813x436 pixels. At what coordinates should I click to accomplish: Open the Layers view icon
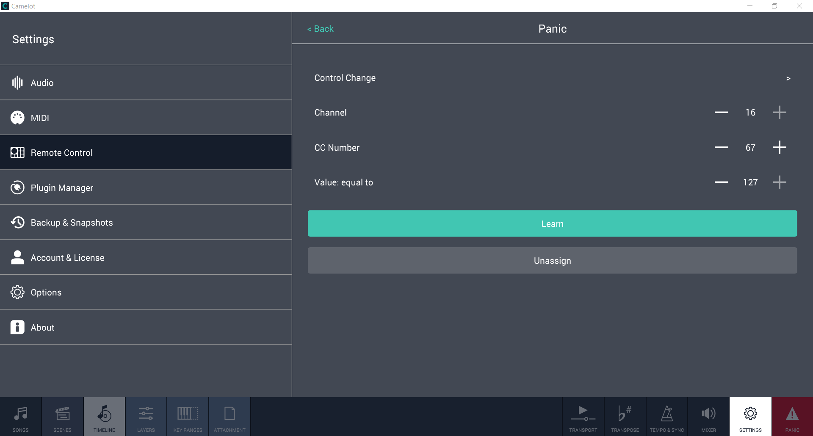(146, 414)
